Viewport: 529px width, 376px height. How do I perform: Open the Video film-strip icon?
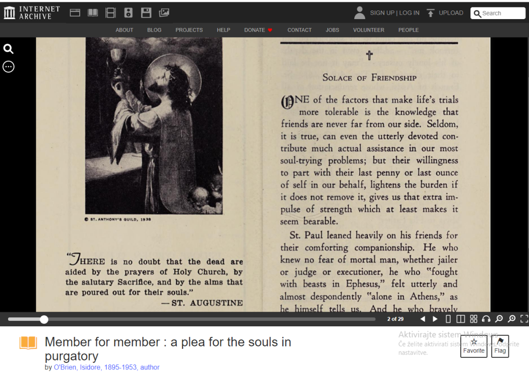coord(110,13)
